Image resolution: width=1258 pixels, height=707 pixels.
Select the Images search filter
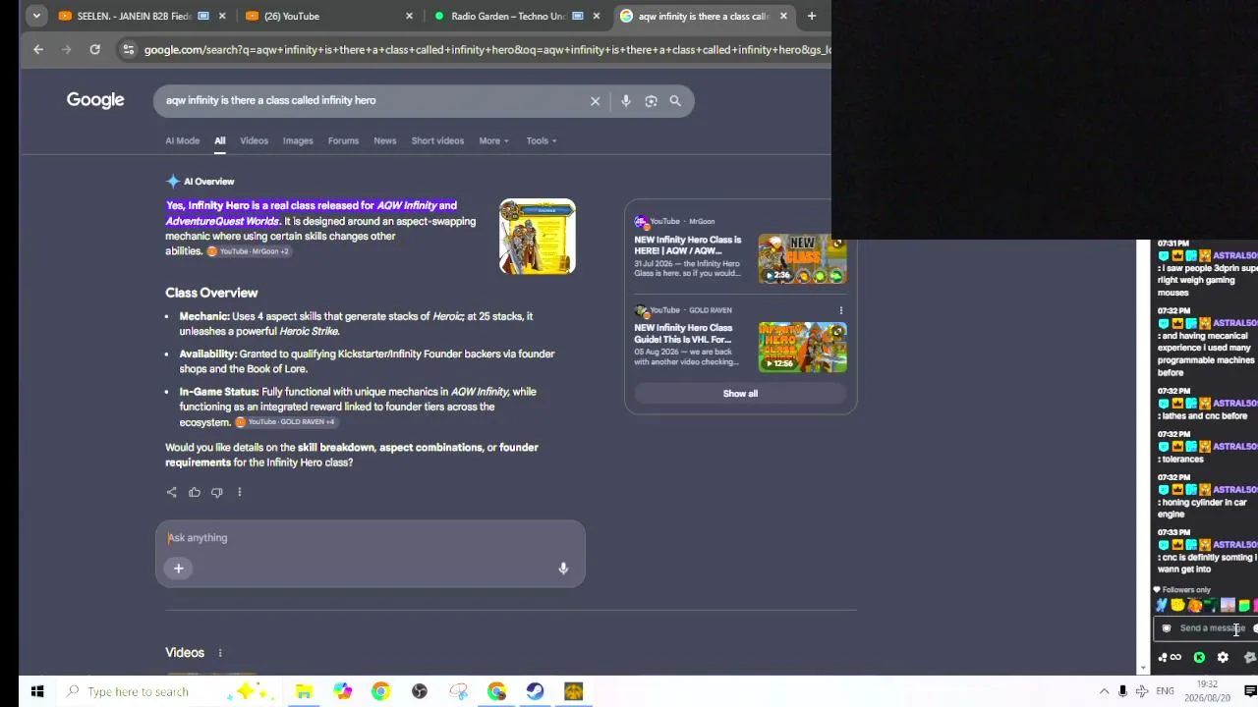click(x=298, y=140)
